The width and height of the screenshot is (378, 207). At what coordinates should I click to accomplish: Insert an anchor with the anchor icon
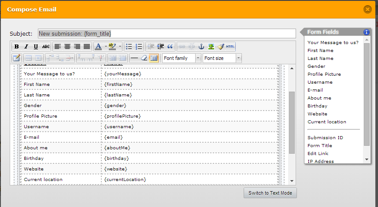201,47
